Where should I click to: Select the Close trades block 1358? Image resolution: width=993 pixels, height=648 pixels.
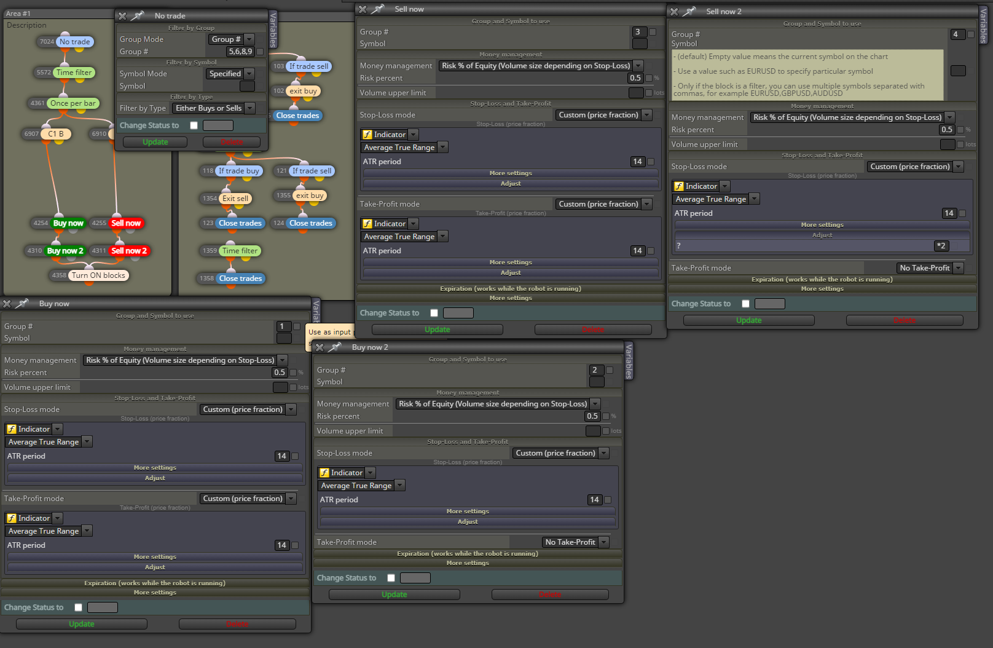point(240,279)
